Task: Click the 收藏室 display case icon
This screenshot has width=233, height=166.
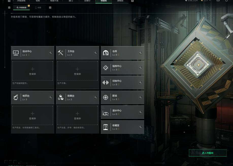Action: (106, 127)
